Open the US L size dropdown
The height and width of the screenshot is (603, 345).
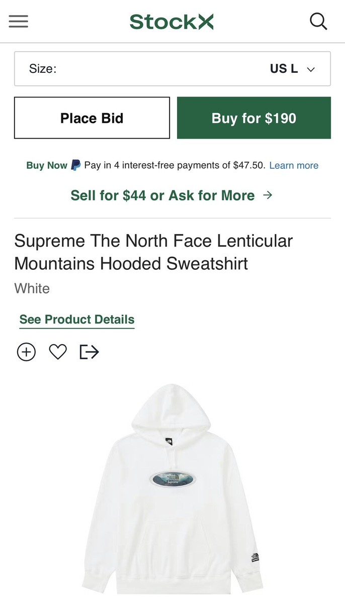click(172, 69)
